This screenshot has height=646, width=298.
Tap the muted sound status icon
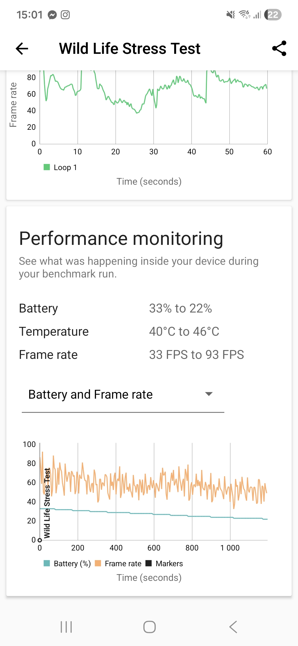[x=230, y=15]
